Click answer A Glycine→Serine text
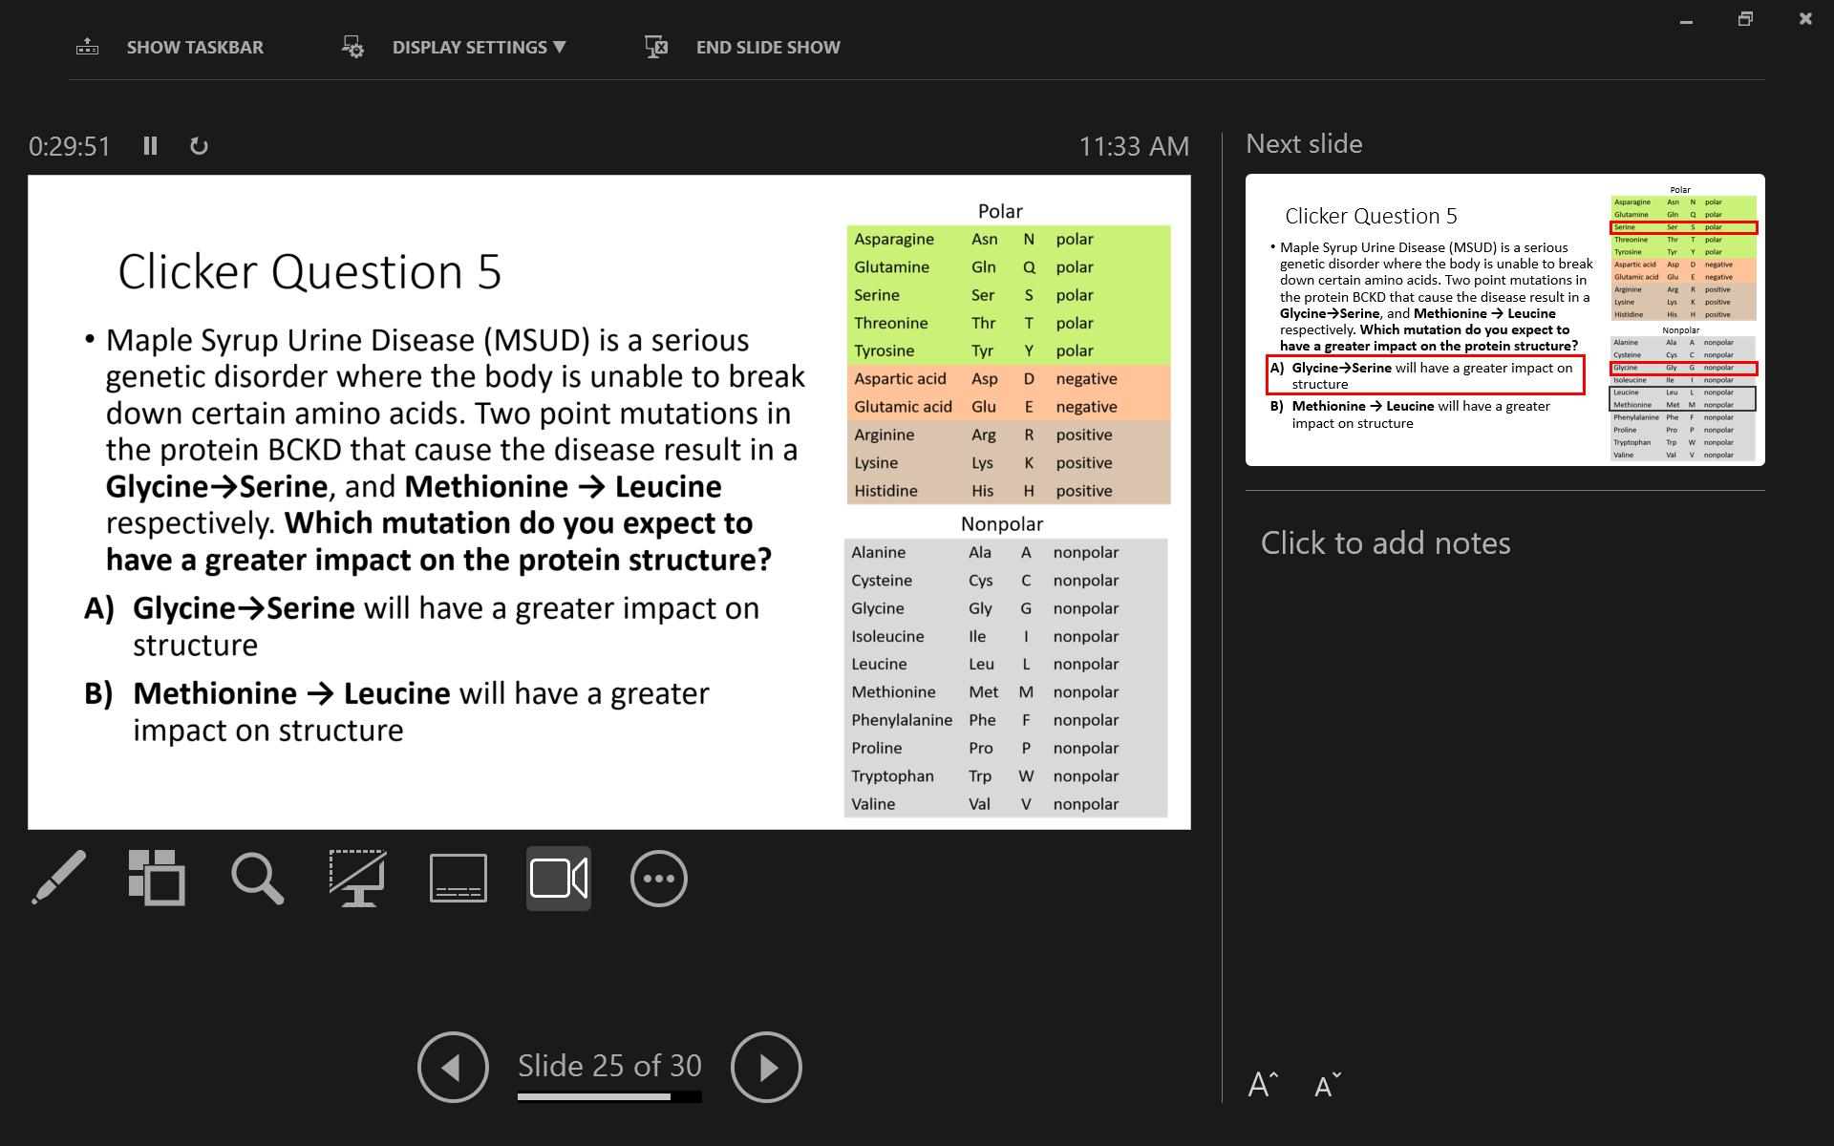The width and height of the screenshot is (1834, 1146). coord(422,626)
